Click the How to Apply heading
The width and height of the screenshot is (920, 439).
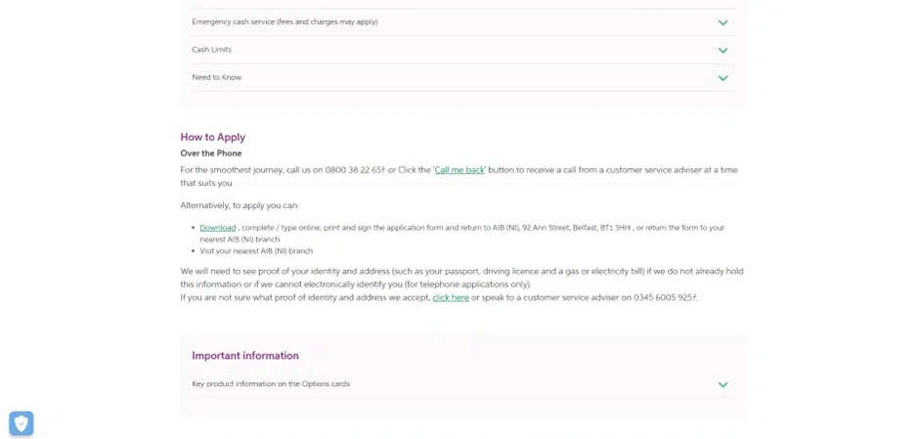(x=212, y=137)
